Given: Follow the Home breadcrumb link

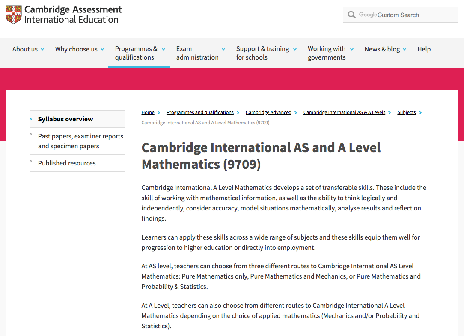Looking at the screenshot, I should coord(148,112).
